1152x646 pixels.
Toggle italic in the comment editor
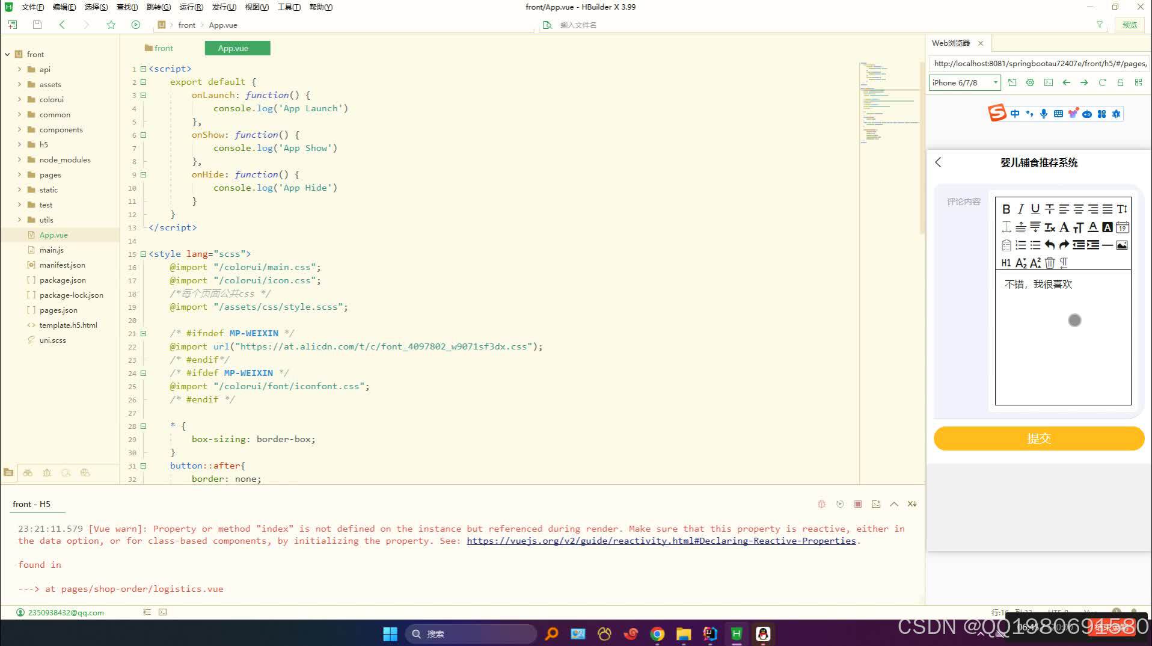click(x=1020, y=209)
